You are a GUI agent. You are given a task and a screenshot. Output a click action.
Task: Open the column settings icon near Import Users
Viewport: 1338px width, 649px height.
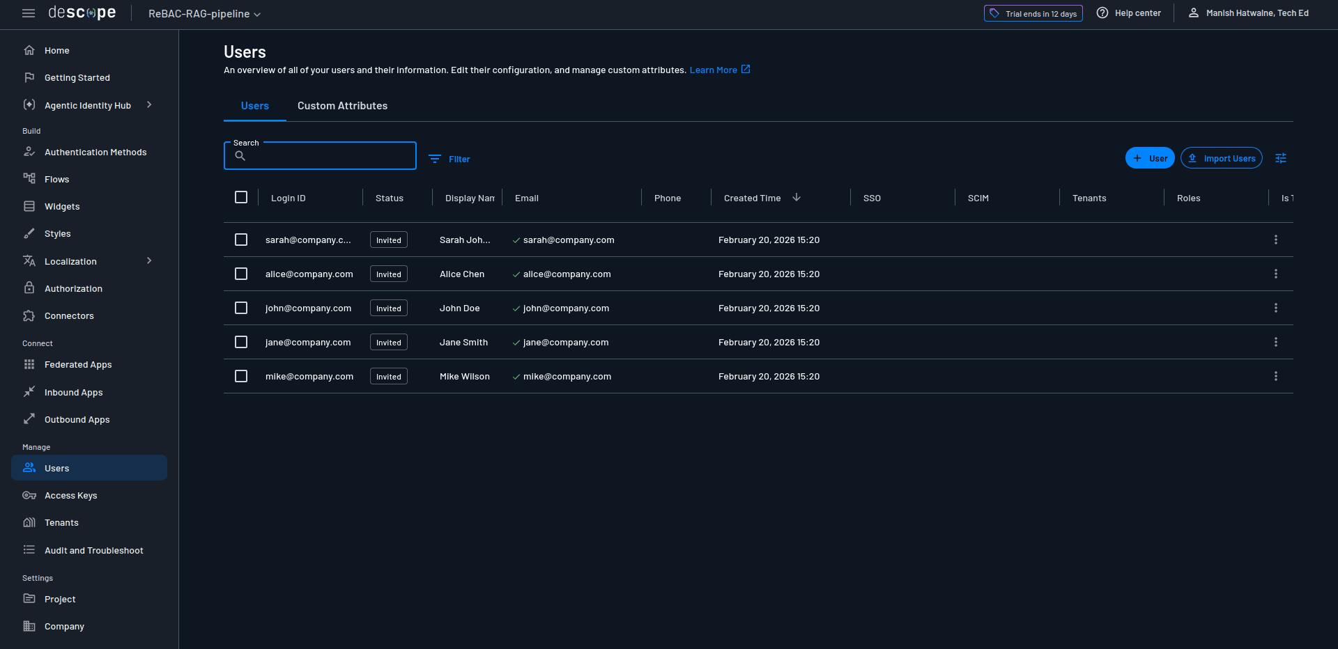coord(1281,158)
